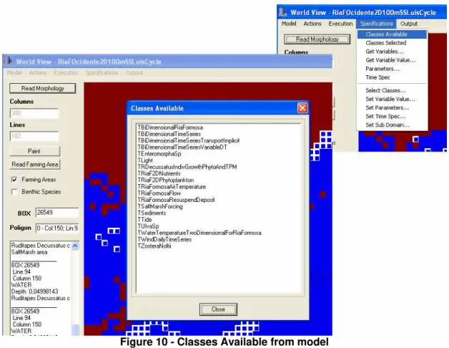Image resolution: width=449 pixels, height=348 pixels.
Task: Select TBiDimensionalTimeSeriesVariableDT class
Action: pyautogui.click(x=182, y=148)
